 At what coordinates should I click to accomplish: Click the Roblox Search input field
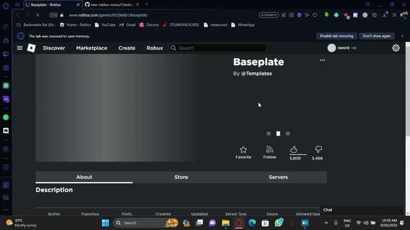pyautogui.click(x=218, y=48)
